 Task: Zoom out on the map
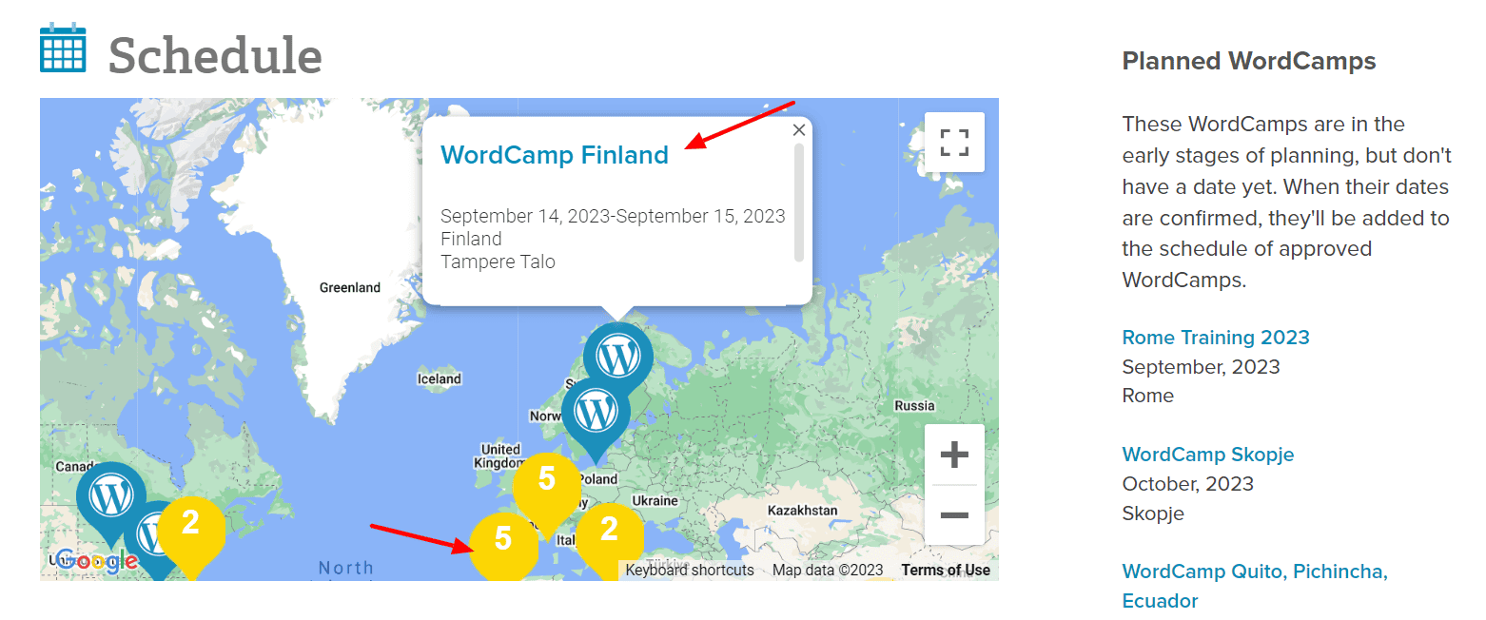954,514
